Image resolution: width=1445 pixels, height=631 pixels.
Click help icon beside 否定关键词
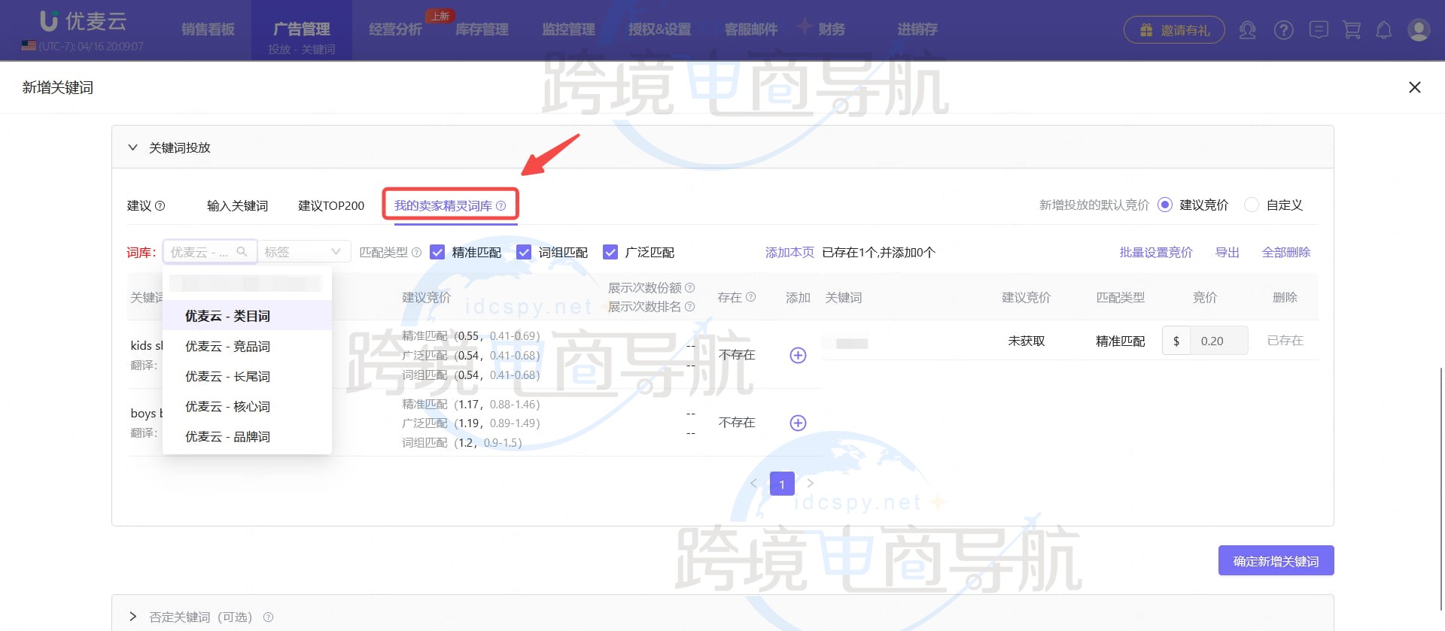(268, 617)
